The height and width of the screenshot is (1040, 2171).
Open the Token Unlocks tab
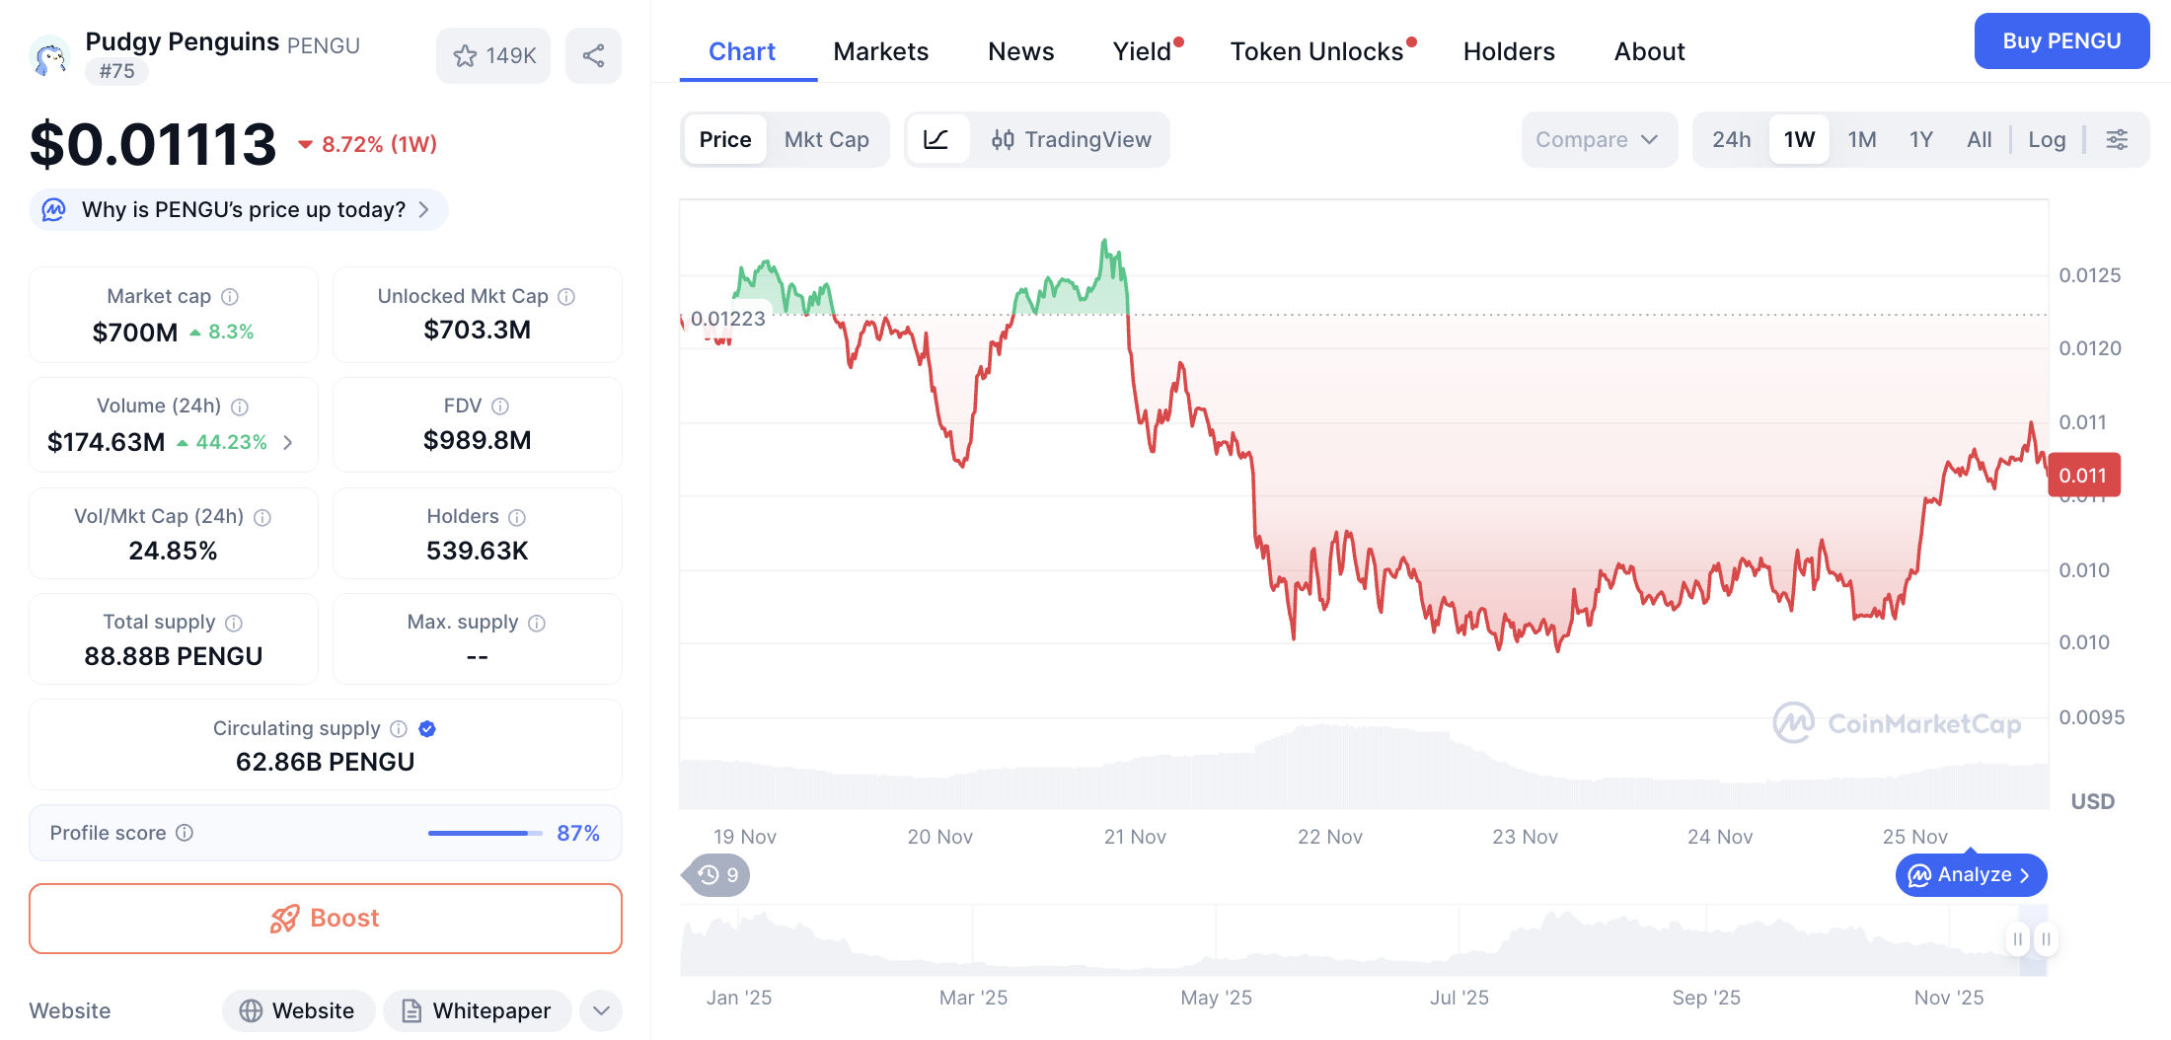click(x=1316, y=51)
